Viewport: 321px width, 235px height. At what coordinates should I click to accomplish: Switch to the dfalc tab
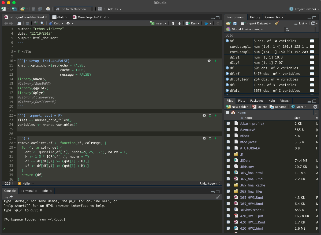coord(60,17)
